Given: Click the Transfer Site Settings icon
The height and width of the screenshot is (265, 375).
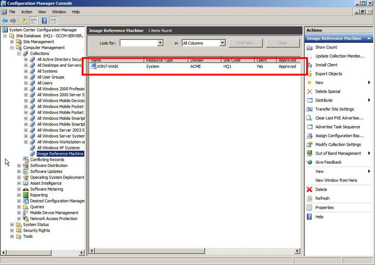Looking at the screenshot, I should tap(310, 109).
